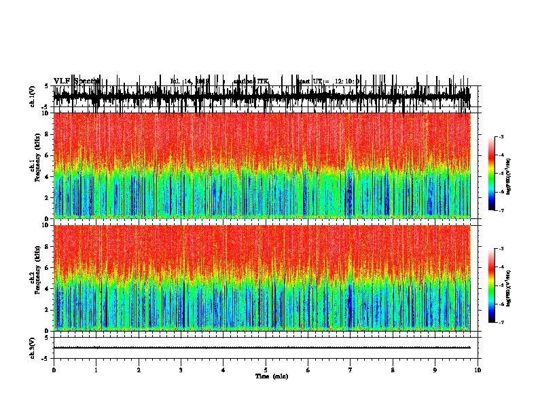Click time axis tick label "0"
Screen dimensions: 538x415
coord(54,370)
